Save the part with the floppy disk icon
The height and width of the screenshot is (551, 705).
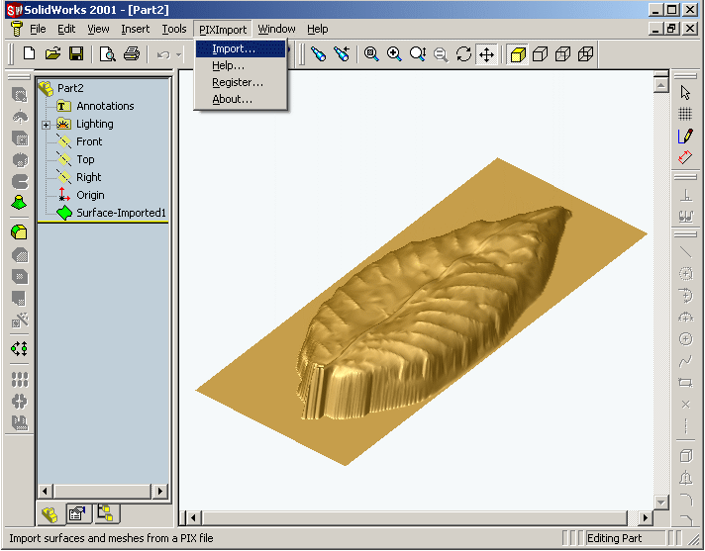76,54
